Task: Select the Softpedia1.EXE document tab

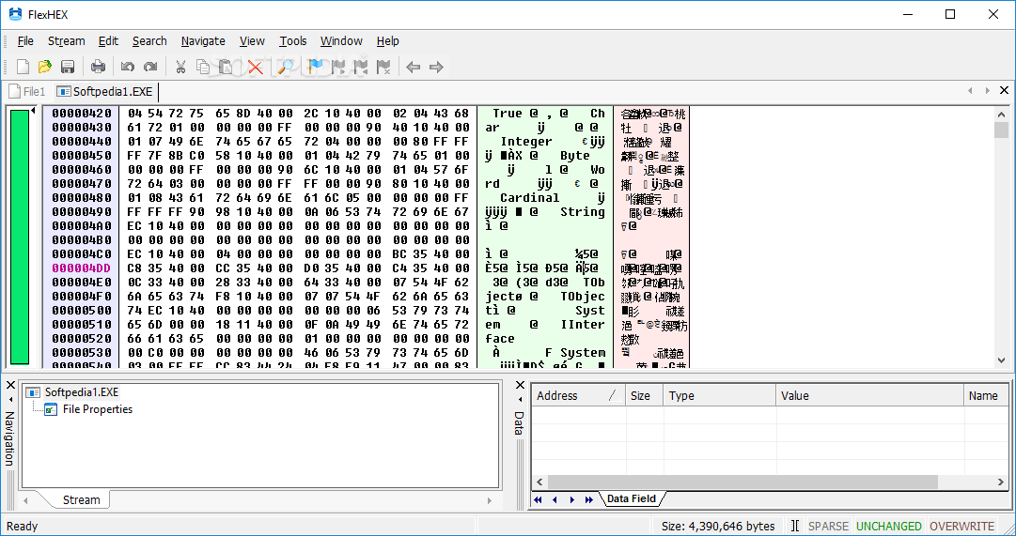Action: [105, 91]
